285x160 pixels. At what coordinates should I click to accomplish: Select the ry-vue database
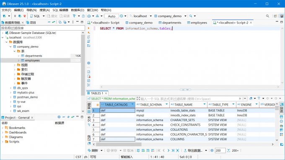pyautogui.click(x=21, y=102)
